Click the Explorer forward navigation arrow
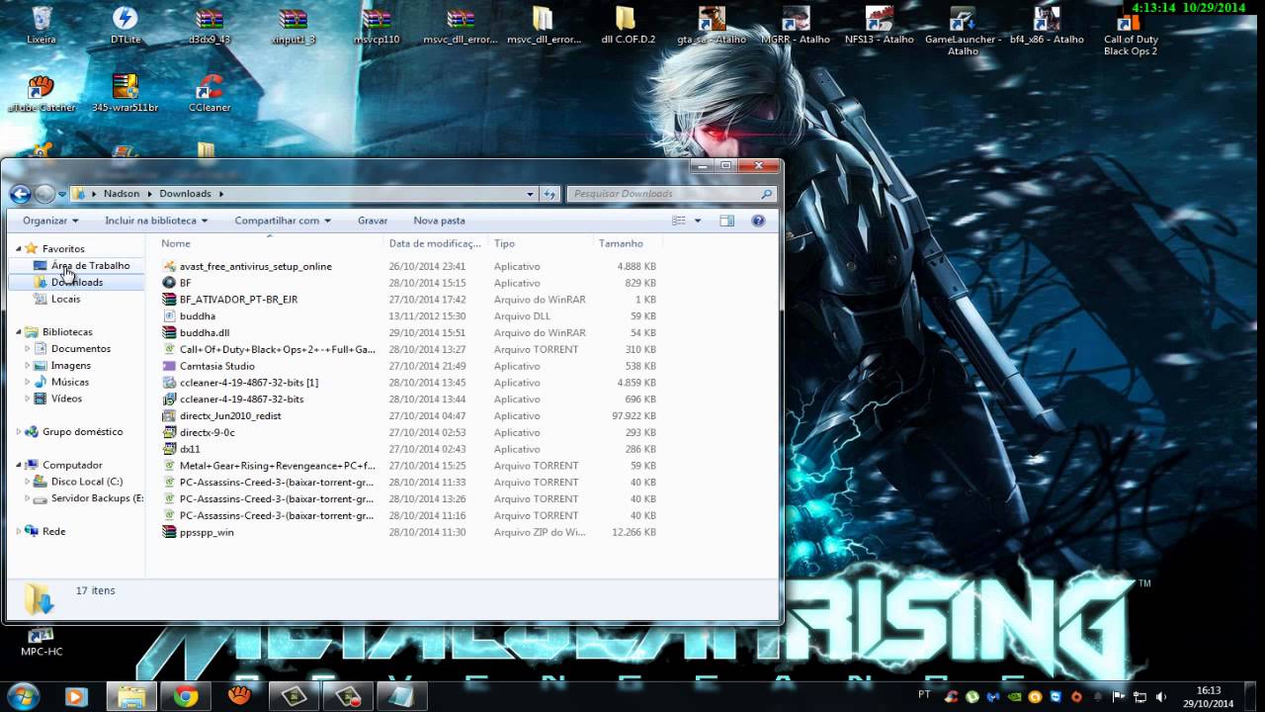 [44, 194]
